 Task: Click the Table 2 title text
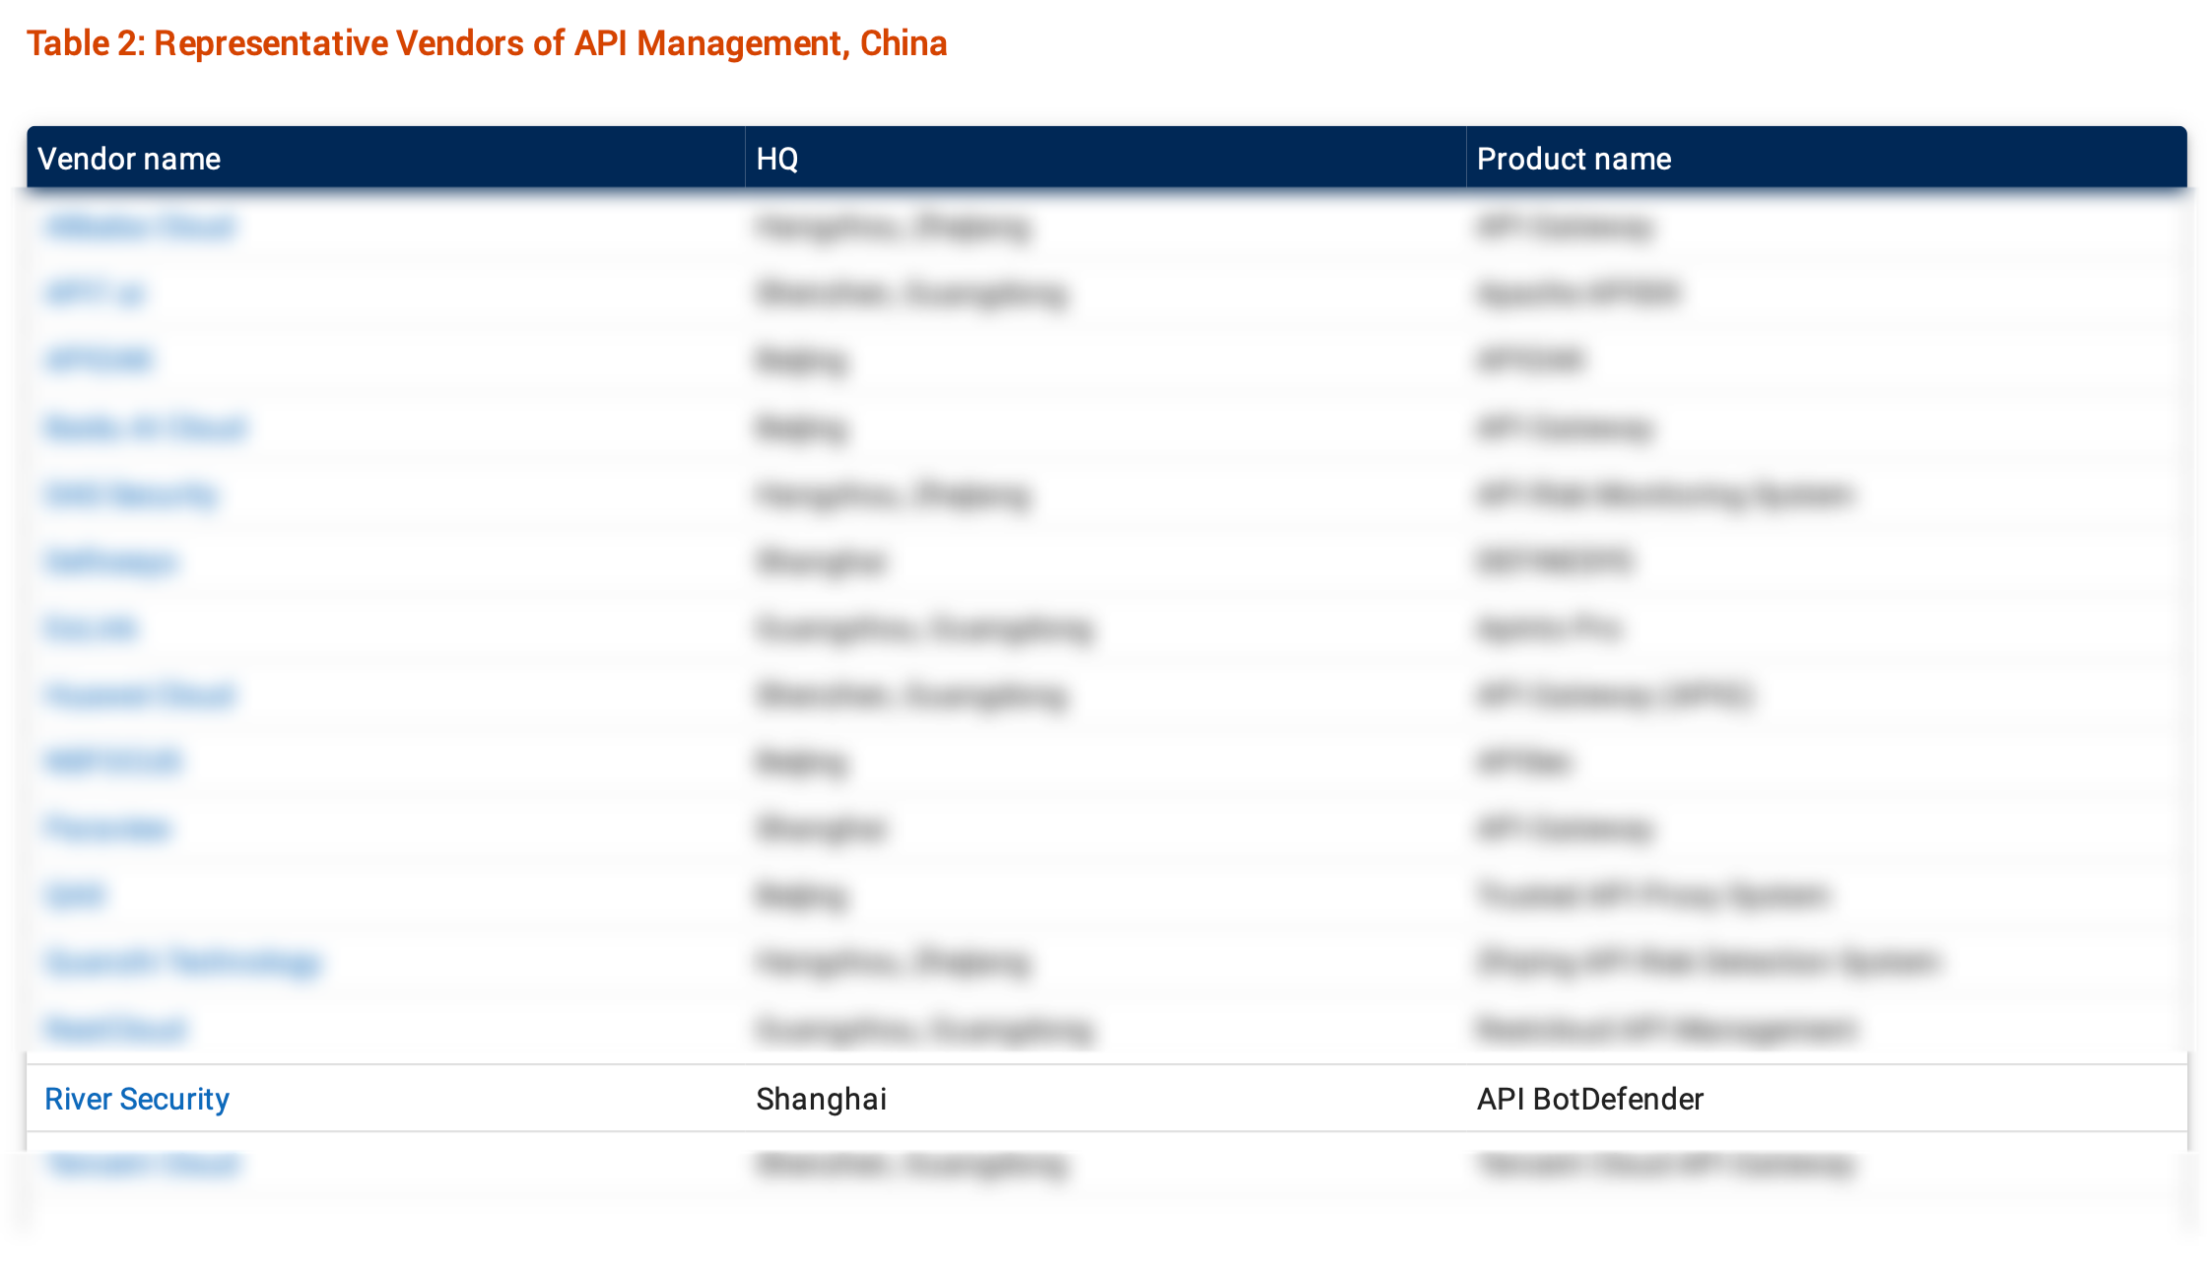(487, 43)
